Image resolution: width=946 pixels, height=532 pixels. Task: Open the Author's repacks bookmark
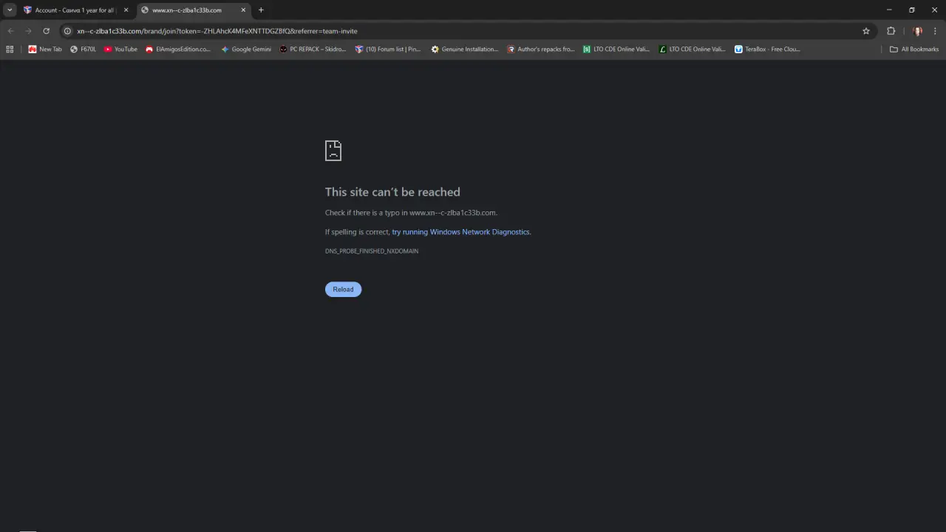point(541,50)
